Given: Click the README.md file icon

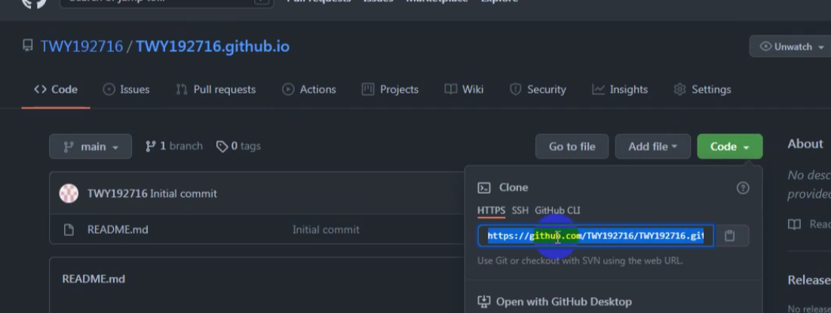Looking at the screenshot, I should (69, 230).
